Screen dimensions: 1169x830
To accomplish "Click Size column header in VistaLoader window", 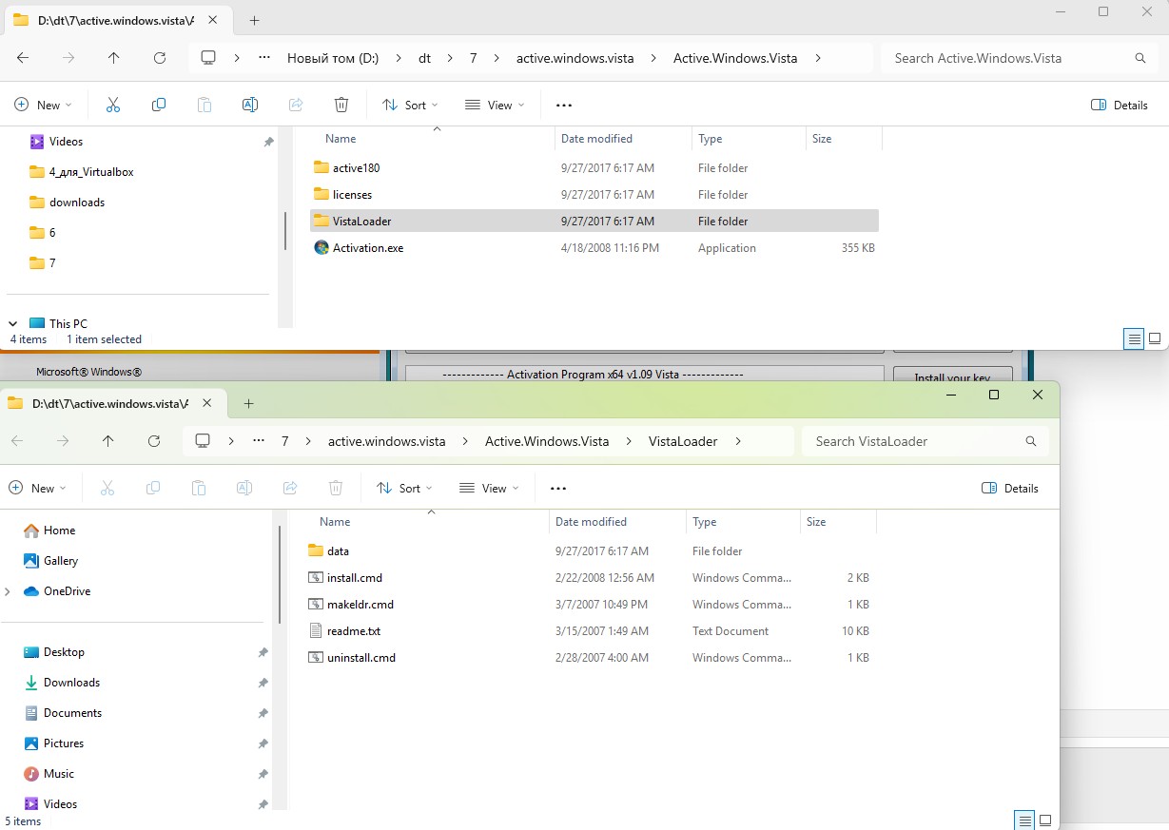I will point(816,522).
